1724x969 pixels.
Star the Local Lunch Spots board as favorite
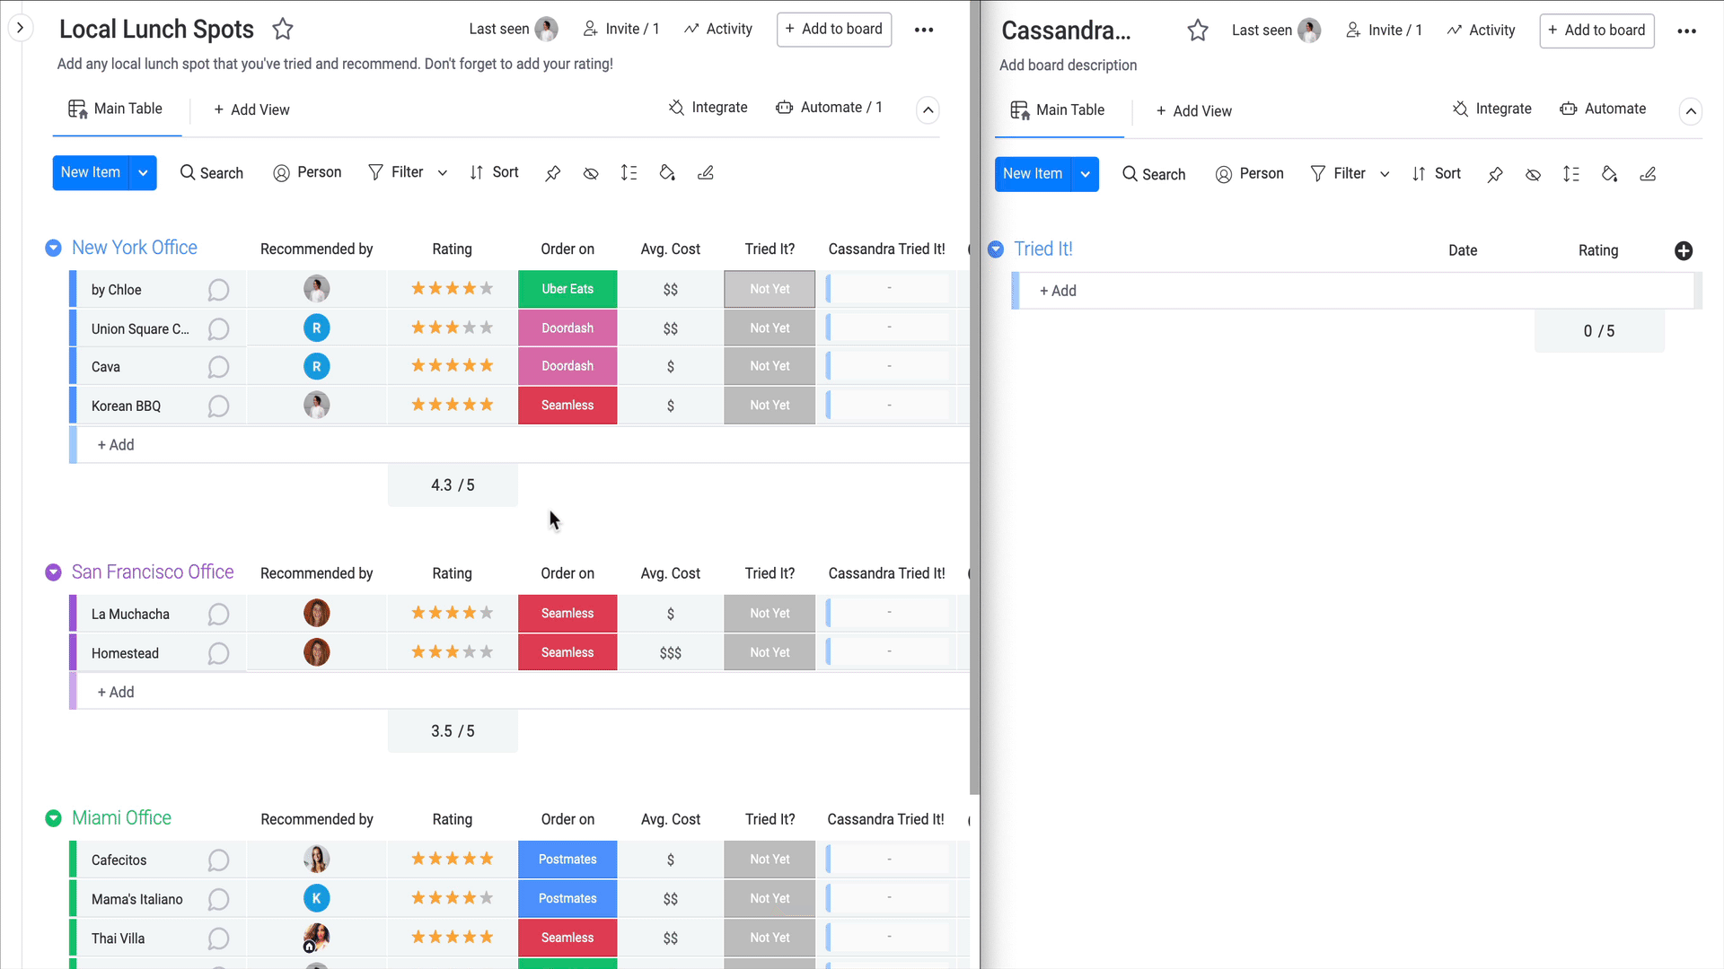pyautogui.click(x=282, y=29)
